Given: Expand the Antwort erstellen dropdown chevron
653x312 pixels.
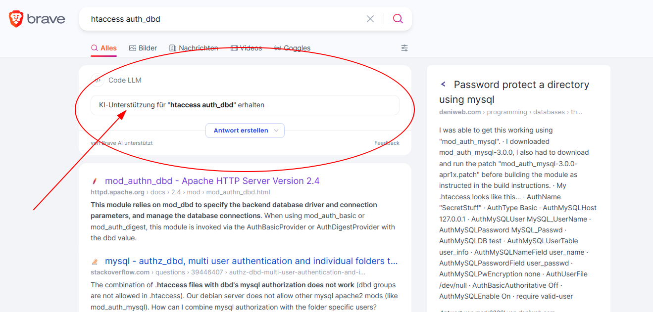Looking at the screenshot, I should pos(276,131).
